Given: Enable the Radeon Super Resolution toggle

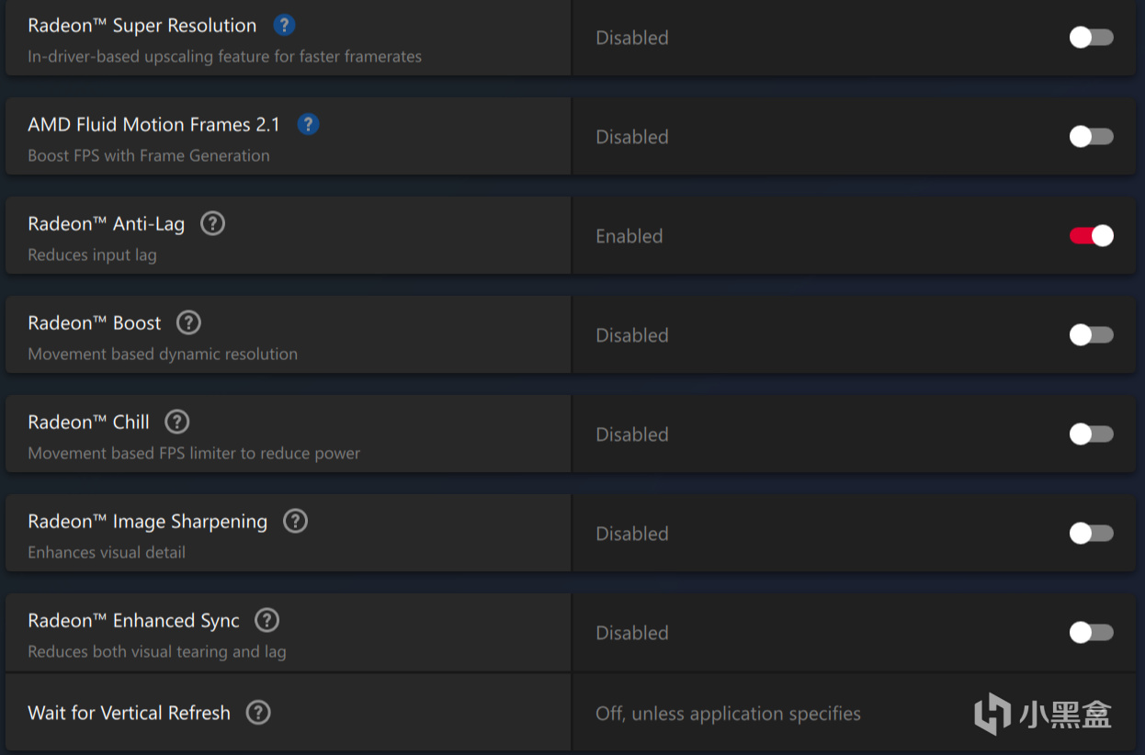Looking at the screenshot, I should click(1091, 38).
